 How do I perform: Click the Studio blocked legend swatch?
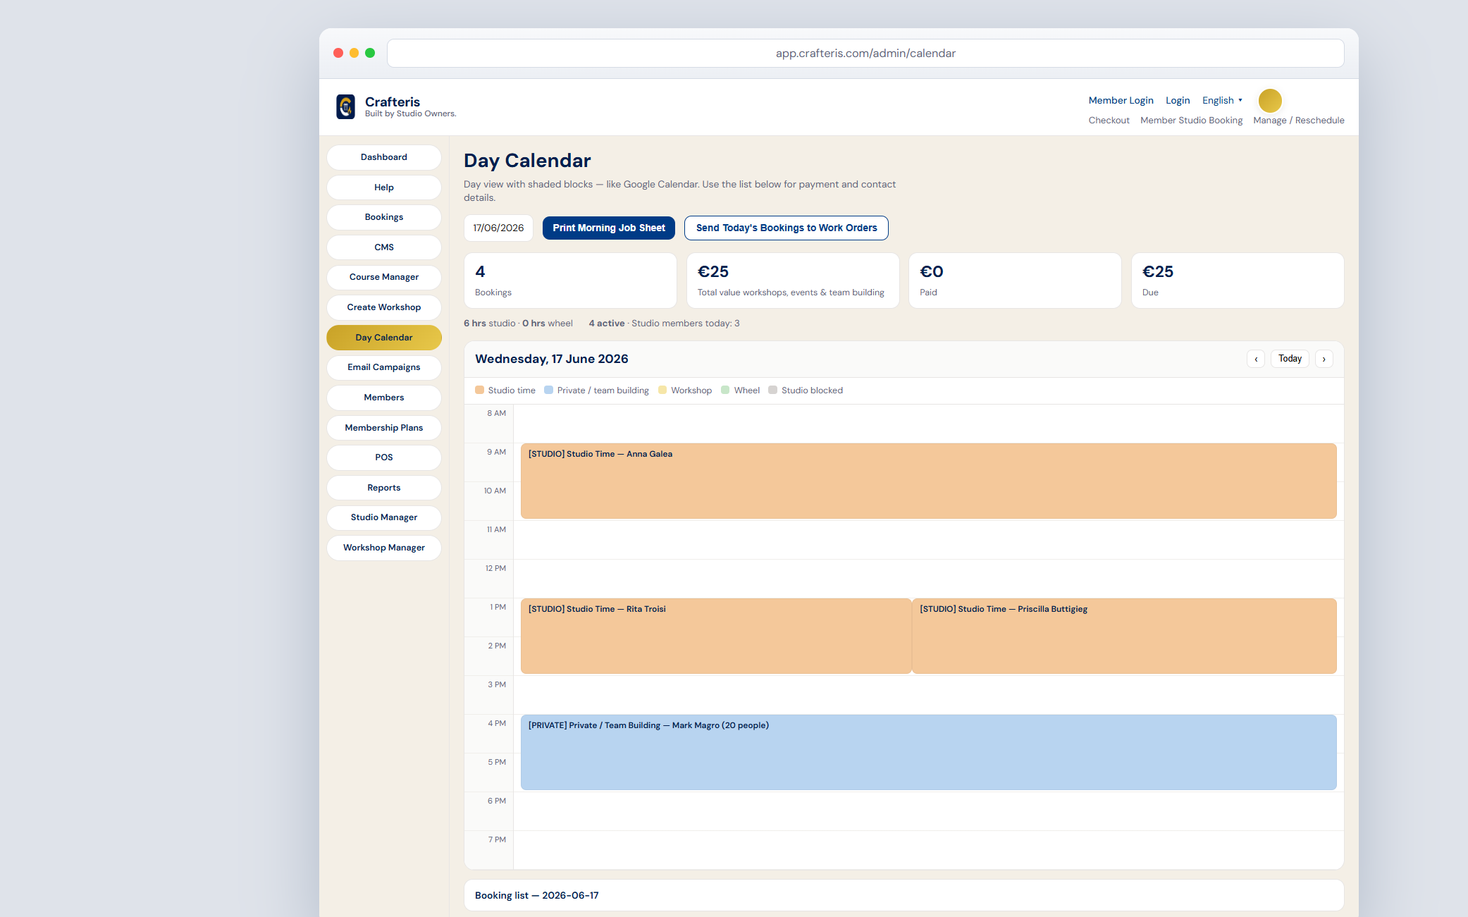(x=772, y=390)
